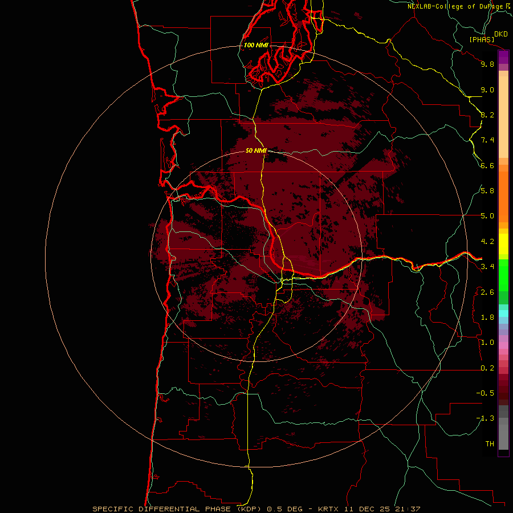Click the 11 DEC 25 date text
The image size is (513, 513).
367,509
